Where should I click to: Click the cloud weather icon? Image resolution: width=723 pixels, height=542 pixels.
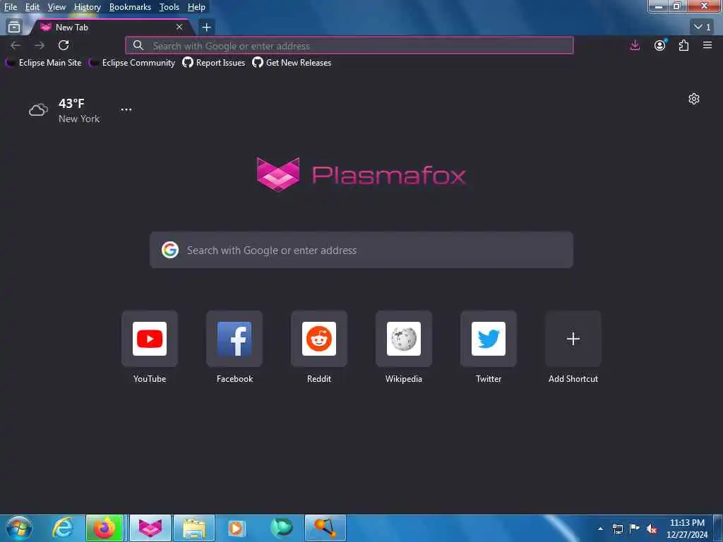pyautogui.click(x=38, y=110)
